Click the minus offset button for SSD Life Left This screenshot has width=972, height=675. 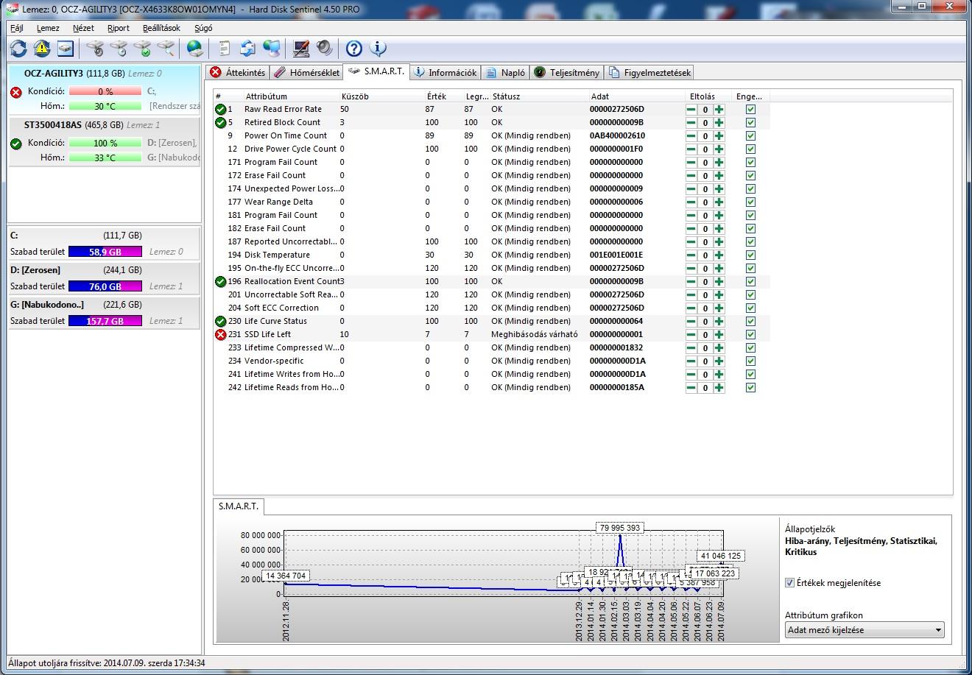click(x=691, y=335)
